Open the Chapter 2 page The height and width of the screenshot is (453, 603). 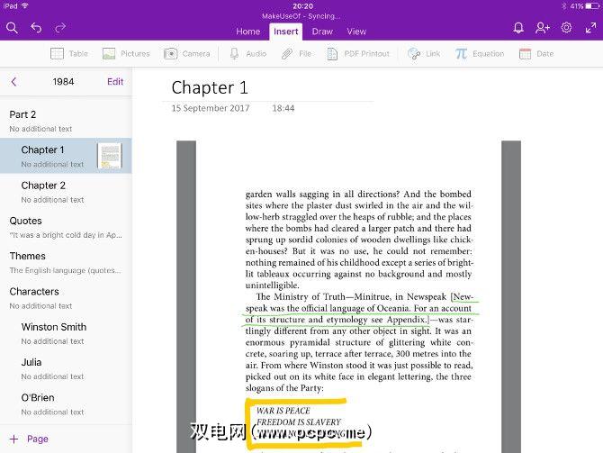66,192
